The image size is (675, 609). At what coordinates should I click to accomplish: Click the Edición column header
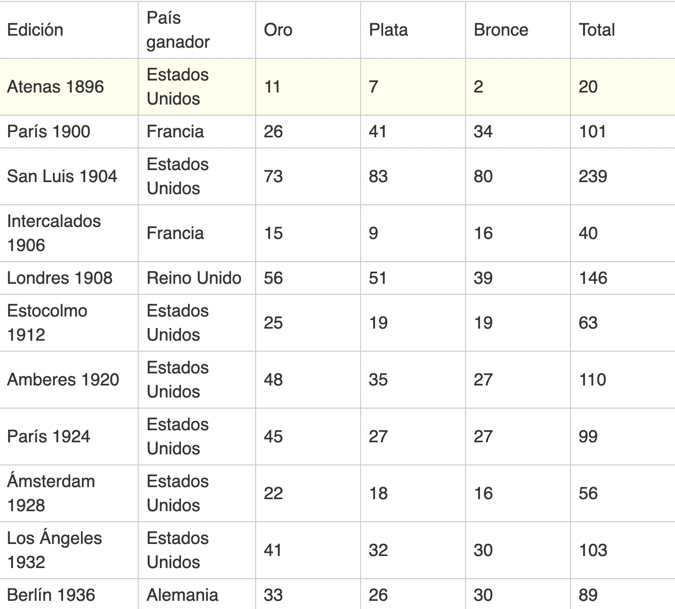[x=69, y=30]
